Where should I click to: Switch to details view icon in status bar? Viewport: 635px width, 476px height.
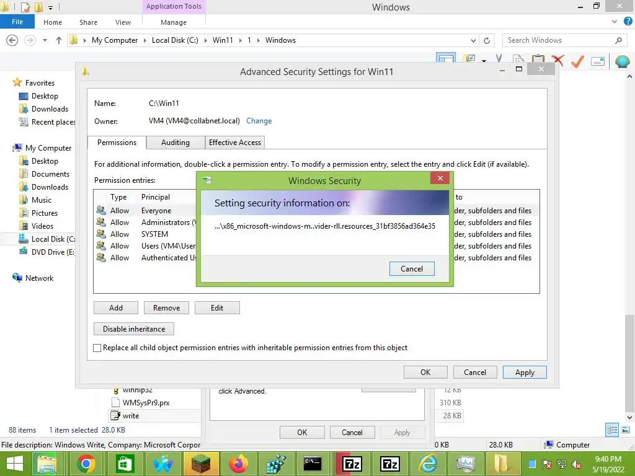pos(612,430)
